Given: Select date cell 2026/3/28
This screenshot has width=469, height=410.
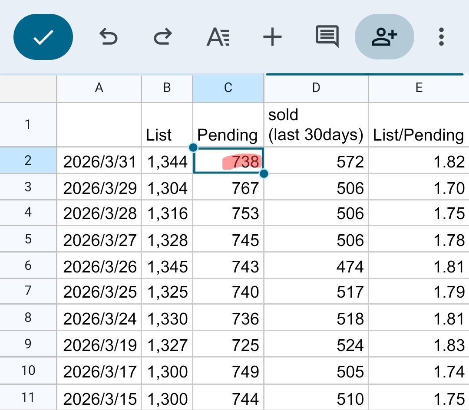Looking at the screenshot, I should click(99, 213).
